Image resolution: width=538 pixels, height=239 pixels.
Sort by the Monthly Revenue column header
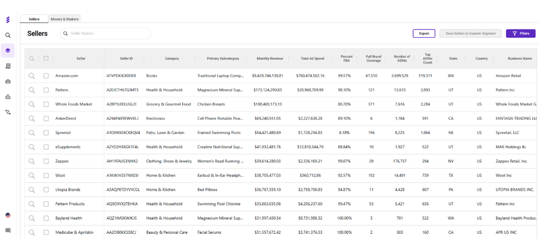point(270,59)
